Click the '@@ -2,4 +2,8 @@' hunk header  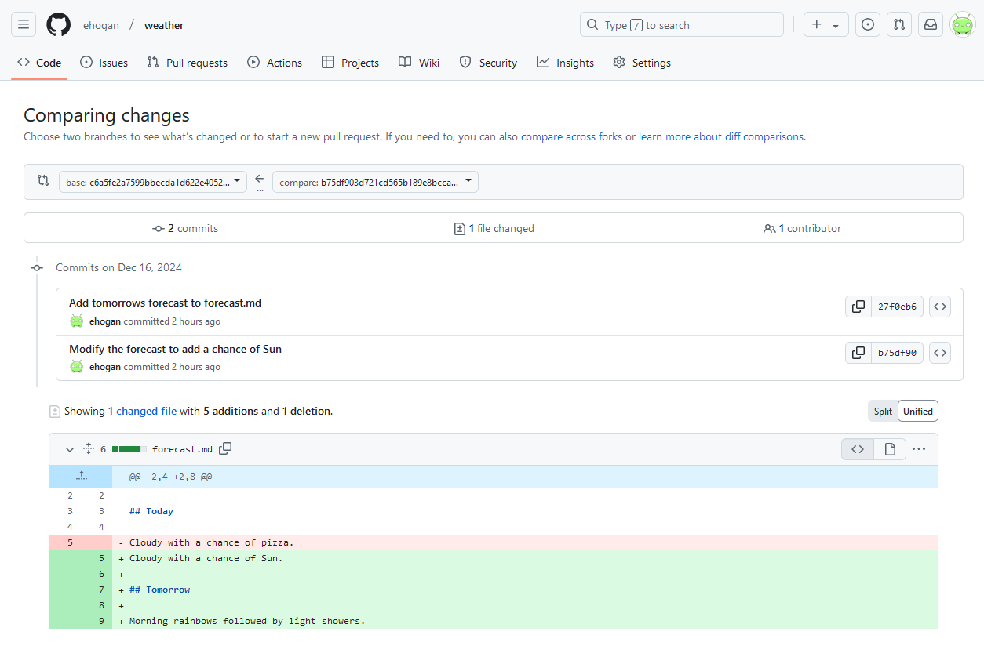click(x=171, y=477)
